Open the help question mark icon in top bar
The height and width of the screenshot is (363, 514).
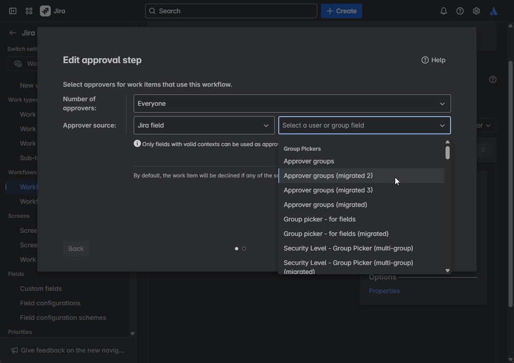[460, 11]
